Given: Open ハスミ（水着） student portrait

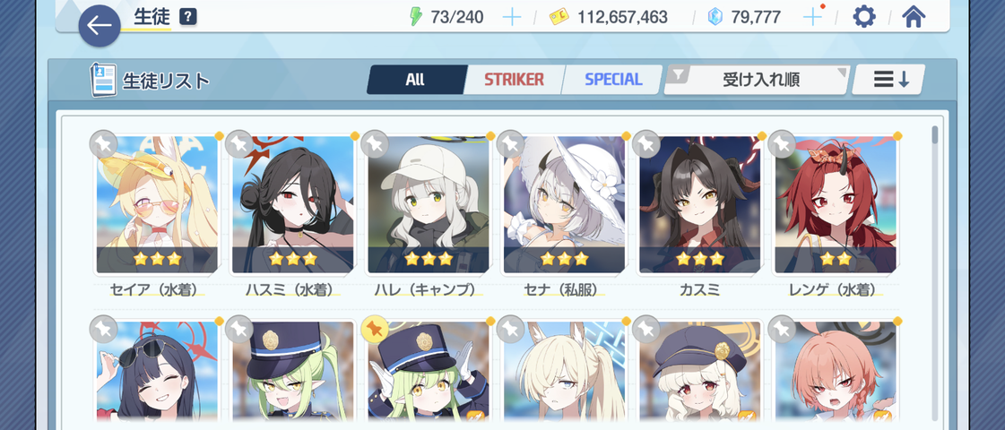Looking at the screenshot, I should (x=292, y=204).
